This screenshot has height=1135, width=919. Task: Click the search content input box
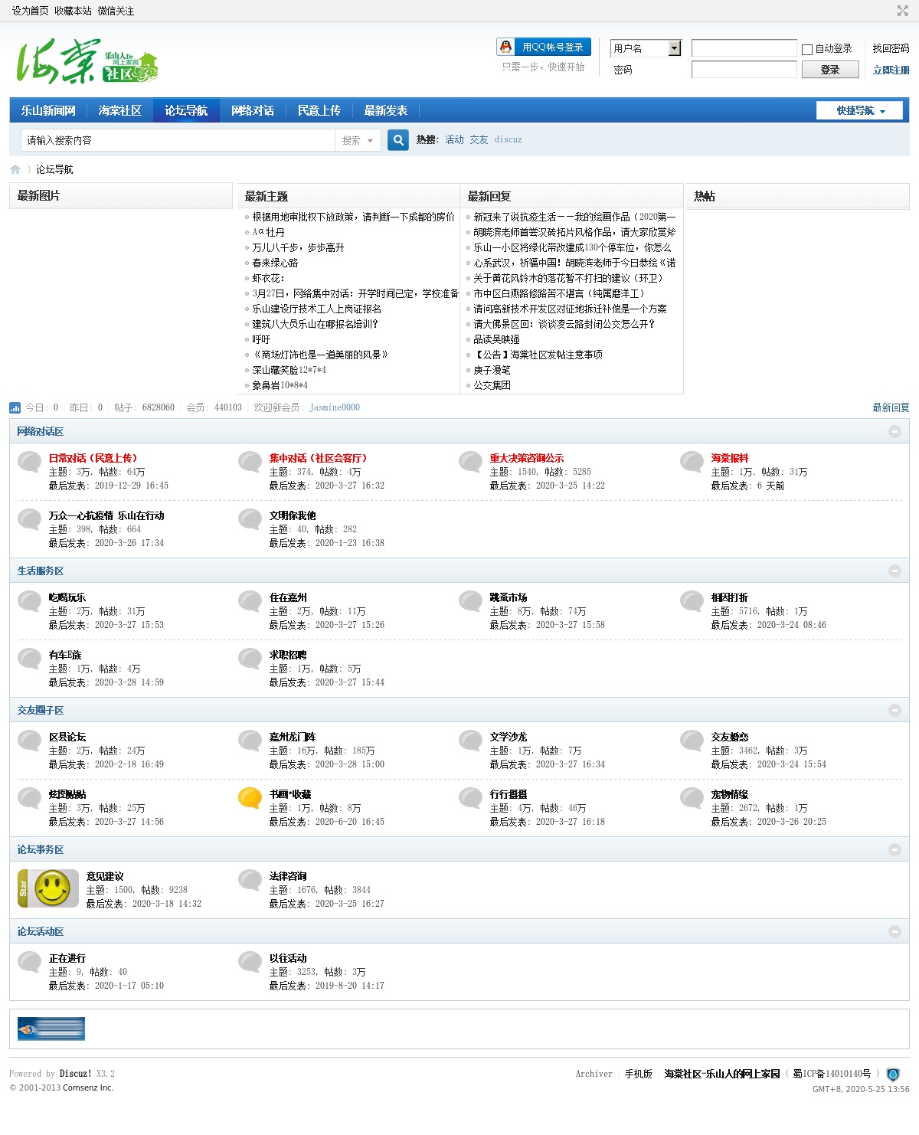tap(178, 140)
